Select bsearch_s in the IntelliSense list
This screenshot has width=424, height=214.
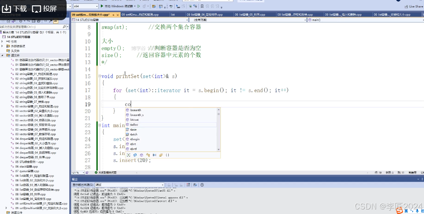(x=171, y=115)
